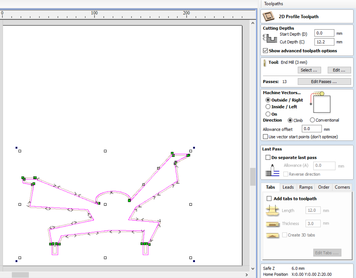Screen dimensions: 356x278
Task: Open Edit Passes dialog
Action: pyautogui.click(x=324, y=82)
